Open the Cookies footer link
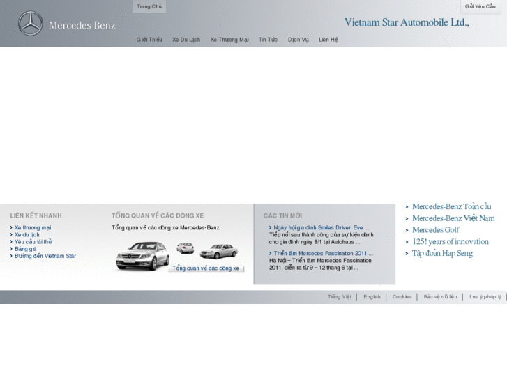 coord(402,296)
